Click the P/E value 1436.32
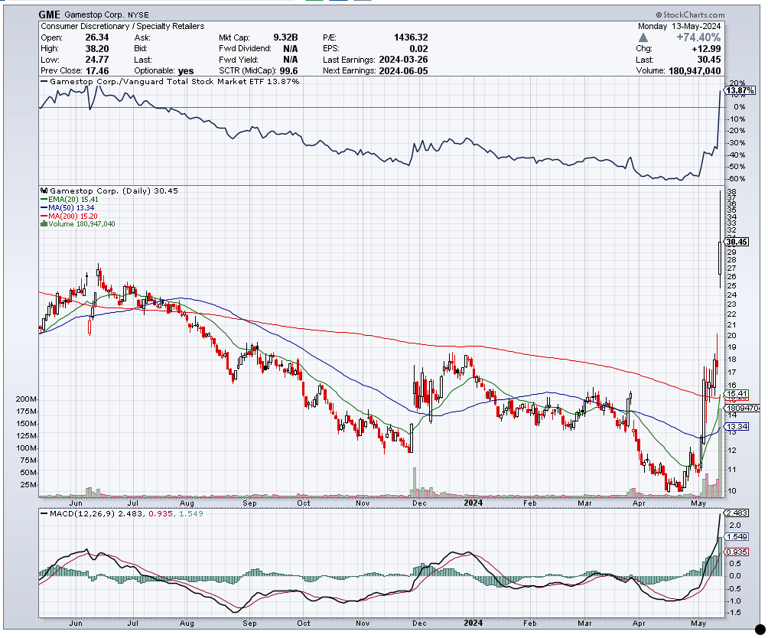 pos(411,37)
